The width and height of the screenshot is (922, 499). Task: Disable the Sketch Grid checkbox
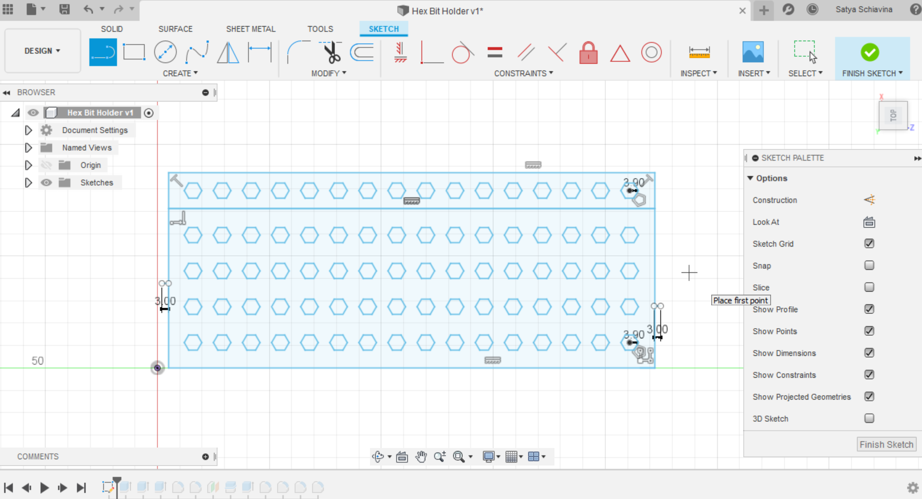869,243
